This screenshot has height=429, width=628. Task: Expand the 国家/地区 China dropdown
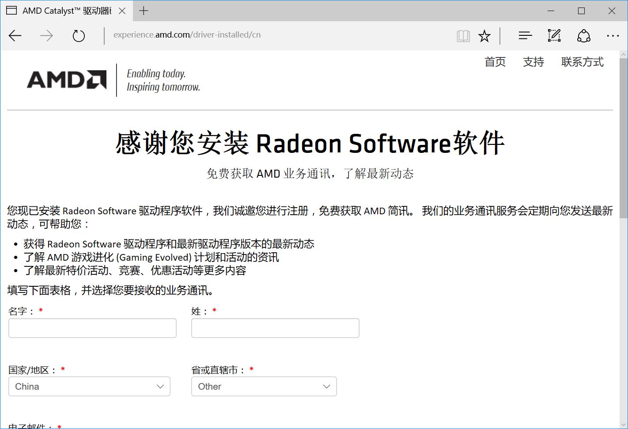click(x=89, y=386)
